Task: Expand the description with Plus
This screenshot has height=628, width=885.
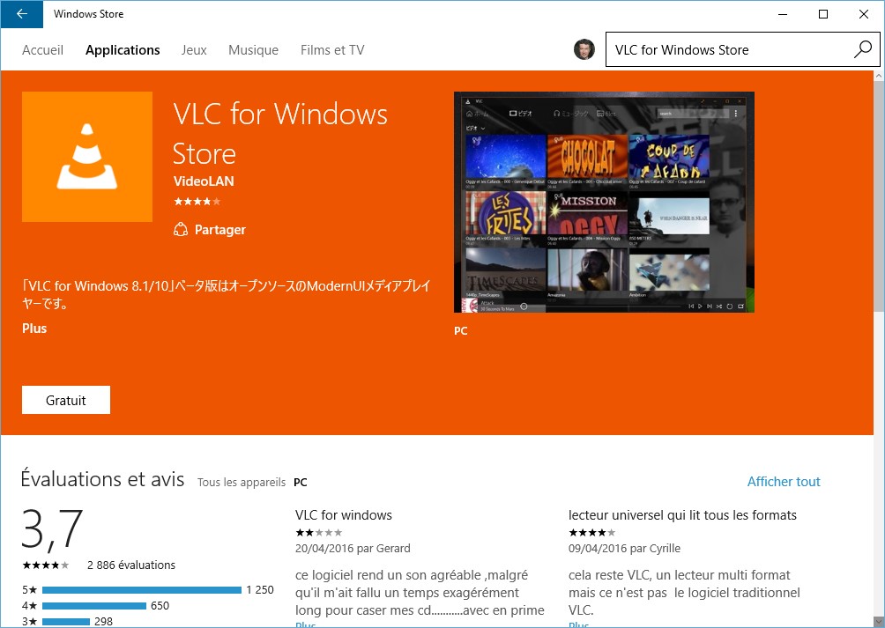Action: click(34, 329)
